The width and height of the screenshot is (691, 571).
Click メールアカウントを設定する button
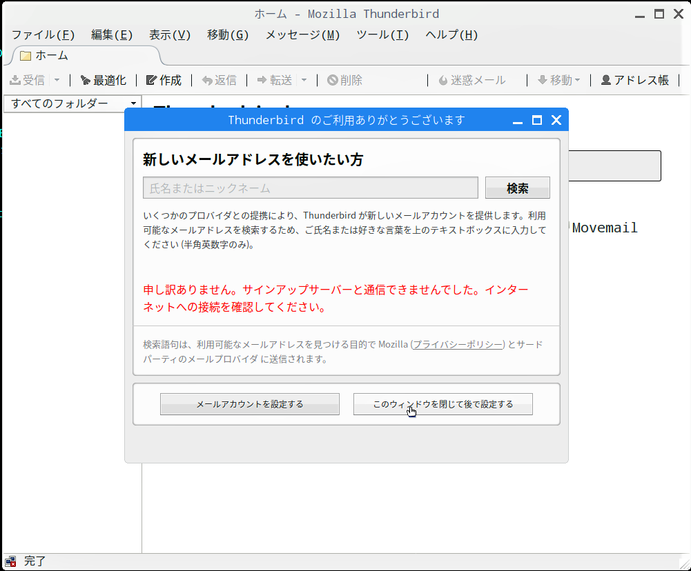[250, 404]
